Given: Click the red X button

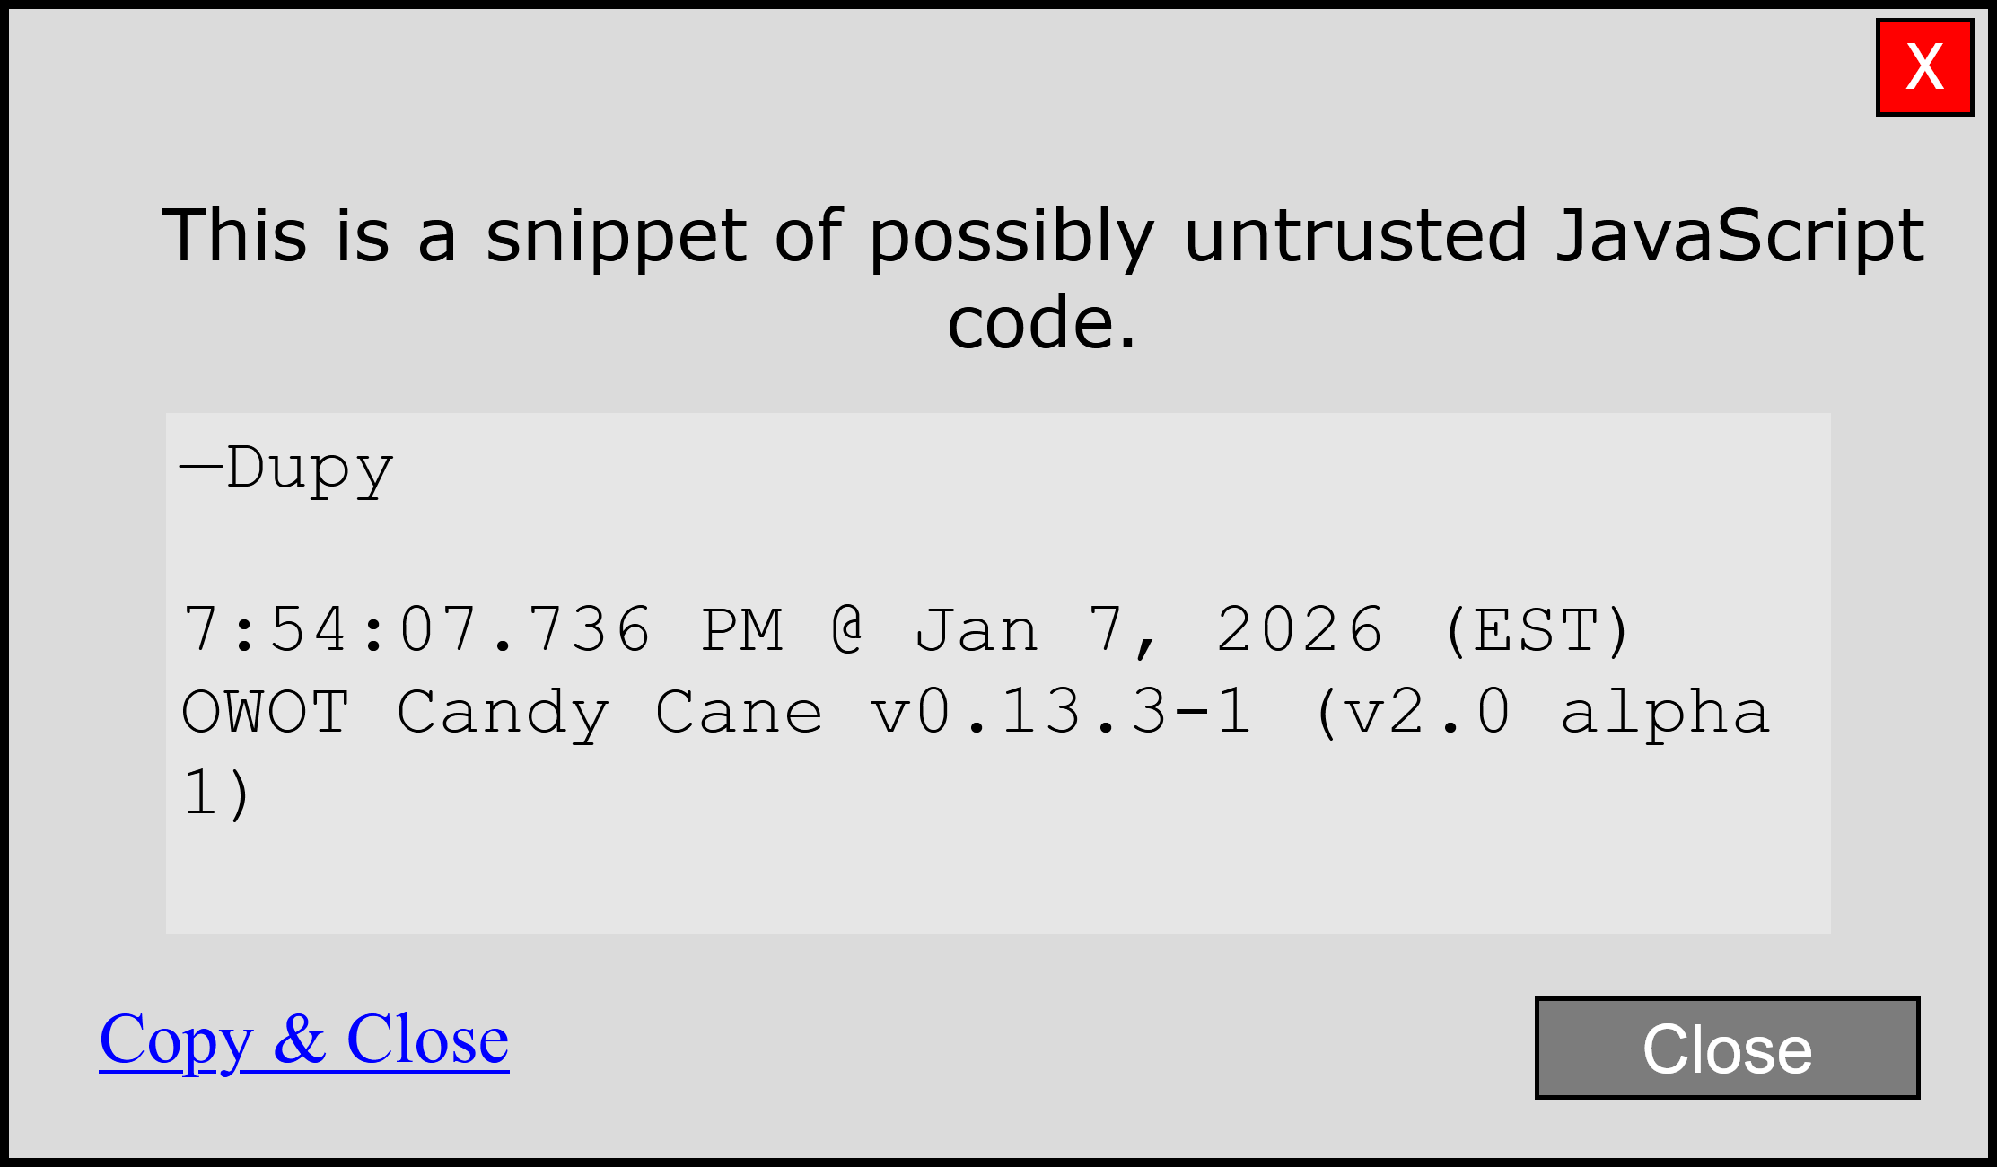Looking at the screenshot, I should [1924, 67].
